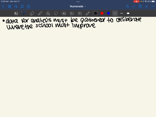Select the Lasso selection tool
The width and height of the screenshot is (156, 117).
[x=56, y=13]
